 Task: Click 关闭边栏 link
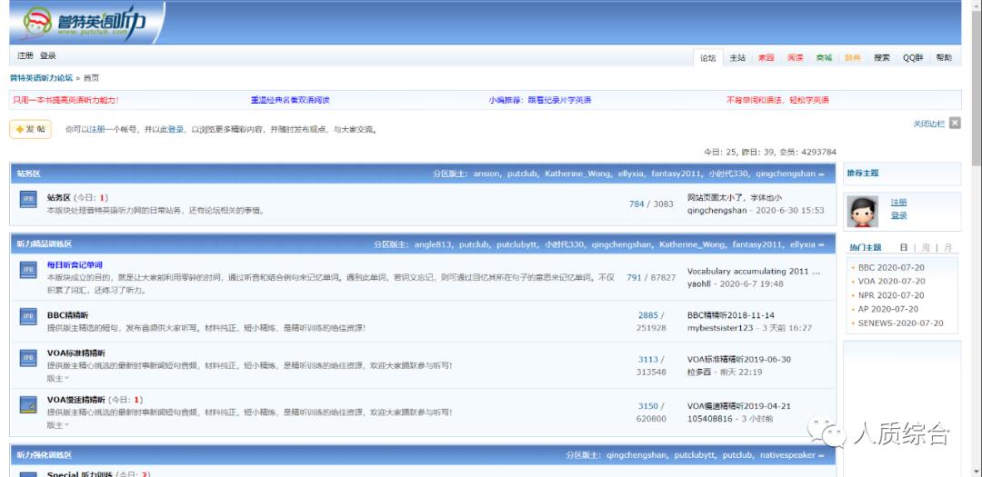click(928, 124)
